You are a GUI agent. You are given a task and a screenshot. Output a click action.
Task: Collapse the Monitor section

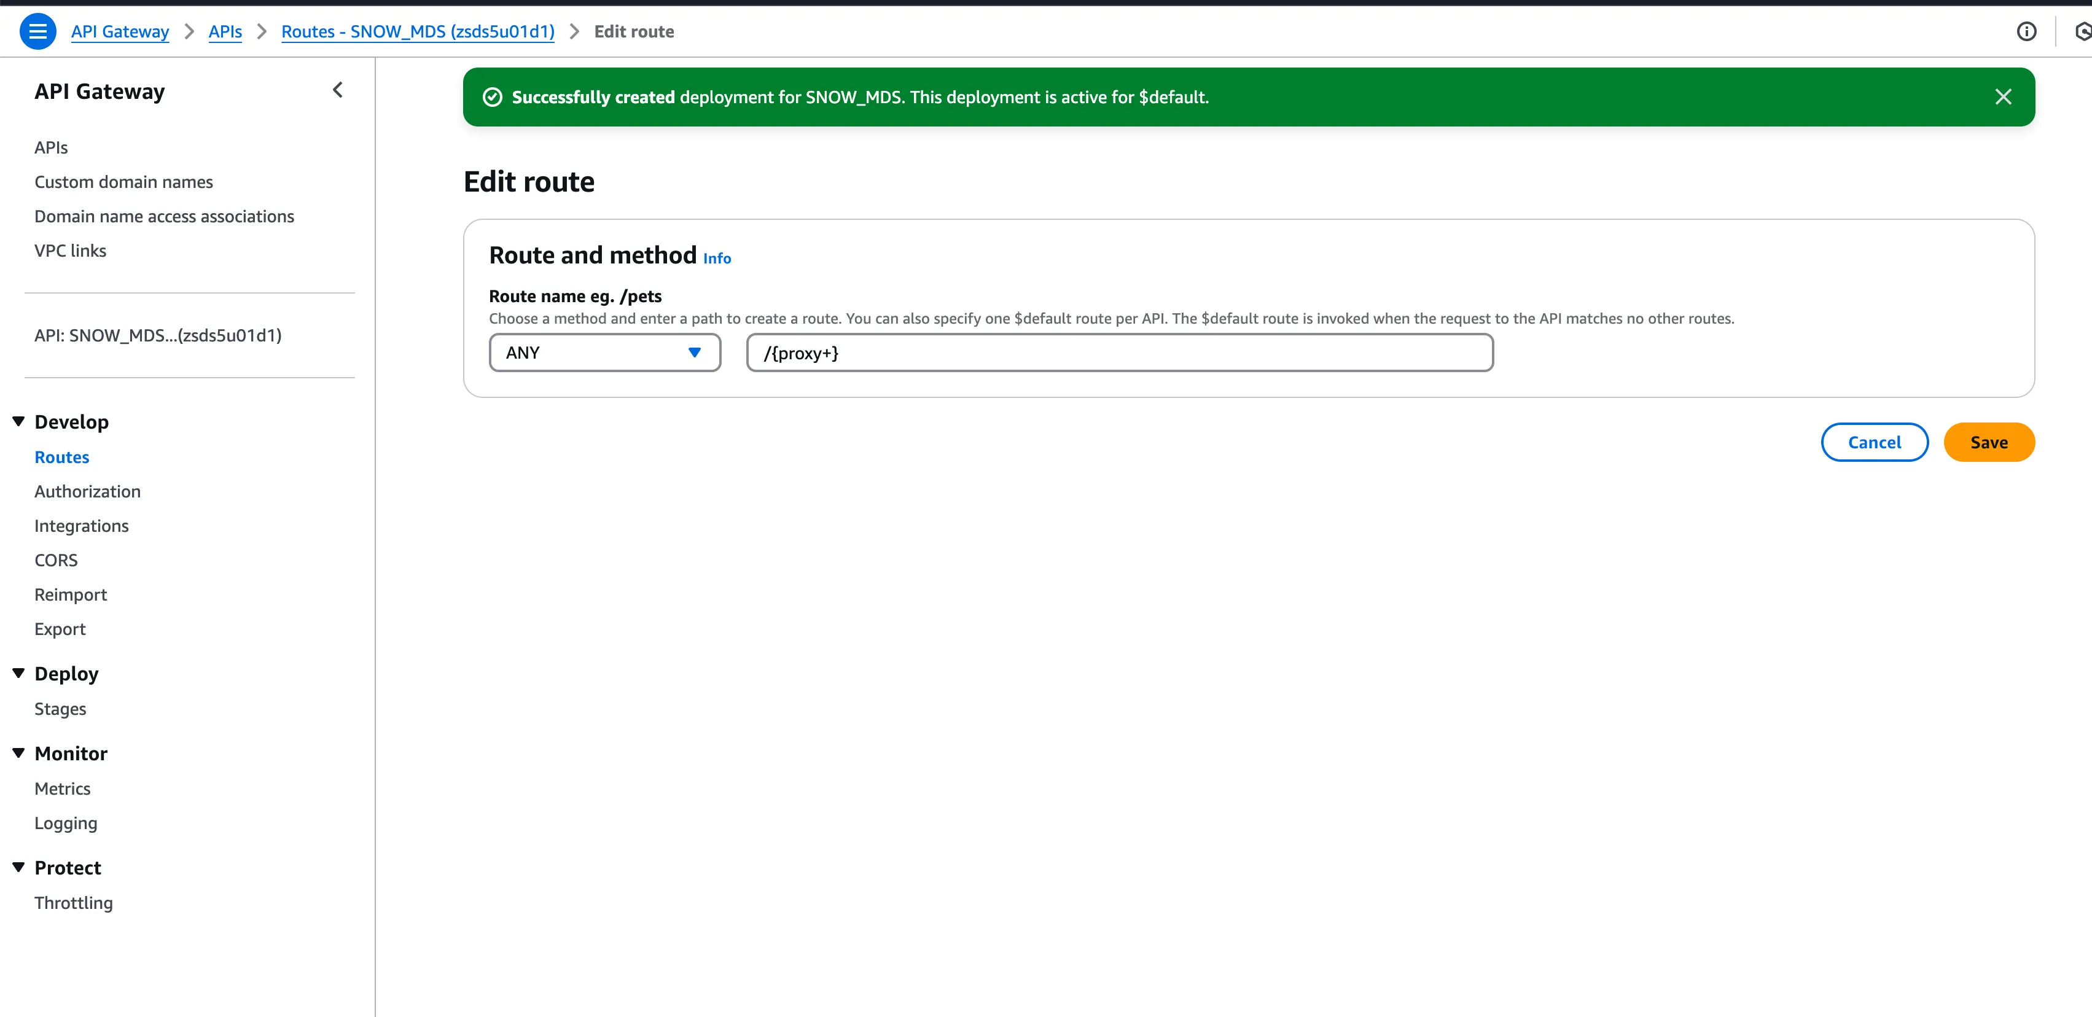coord(18,753)
